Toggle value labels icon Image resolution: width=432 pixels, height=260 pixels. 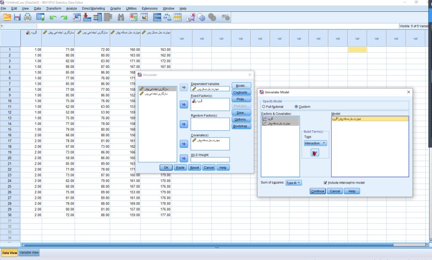pyautogui.click(x=191, y=17)
